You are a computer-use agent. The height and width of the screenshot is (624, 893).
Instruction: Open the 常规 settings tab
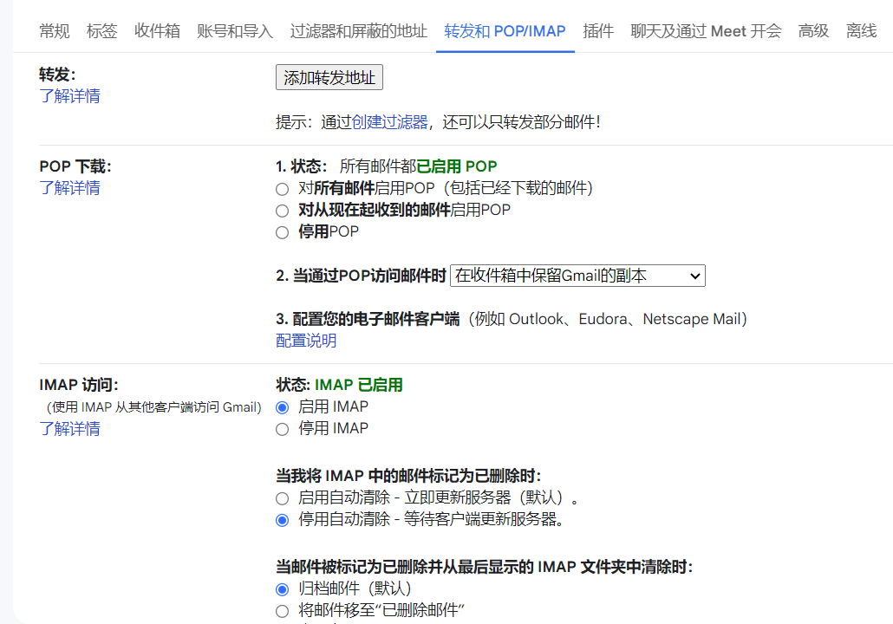click(55, 31)
